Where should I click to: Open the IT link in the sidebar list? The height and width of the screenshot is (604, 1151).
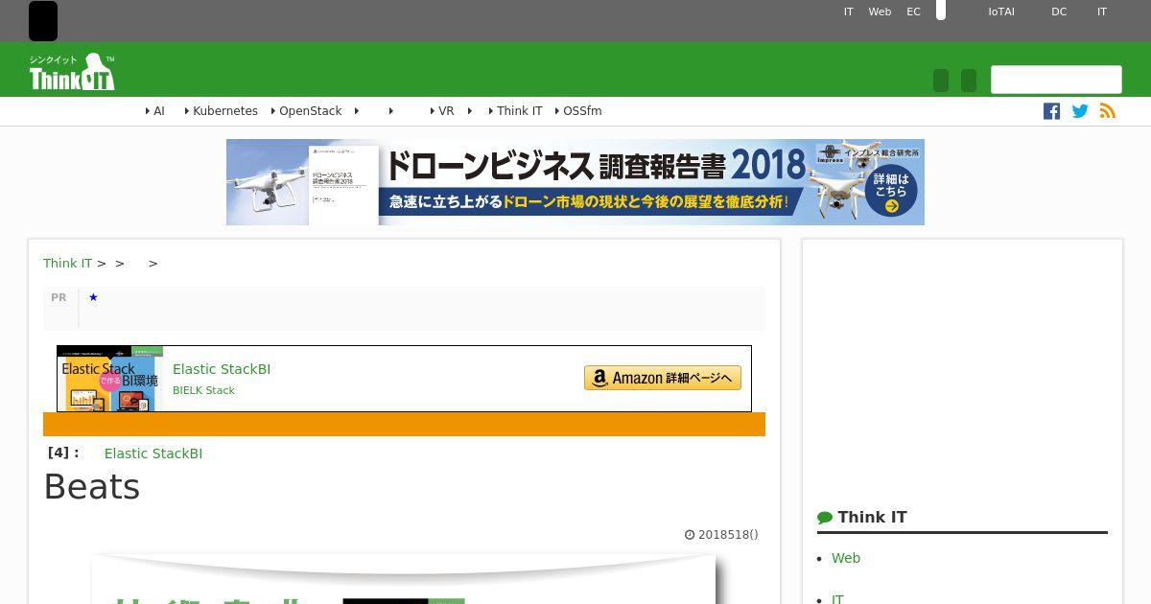[837, 599]
